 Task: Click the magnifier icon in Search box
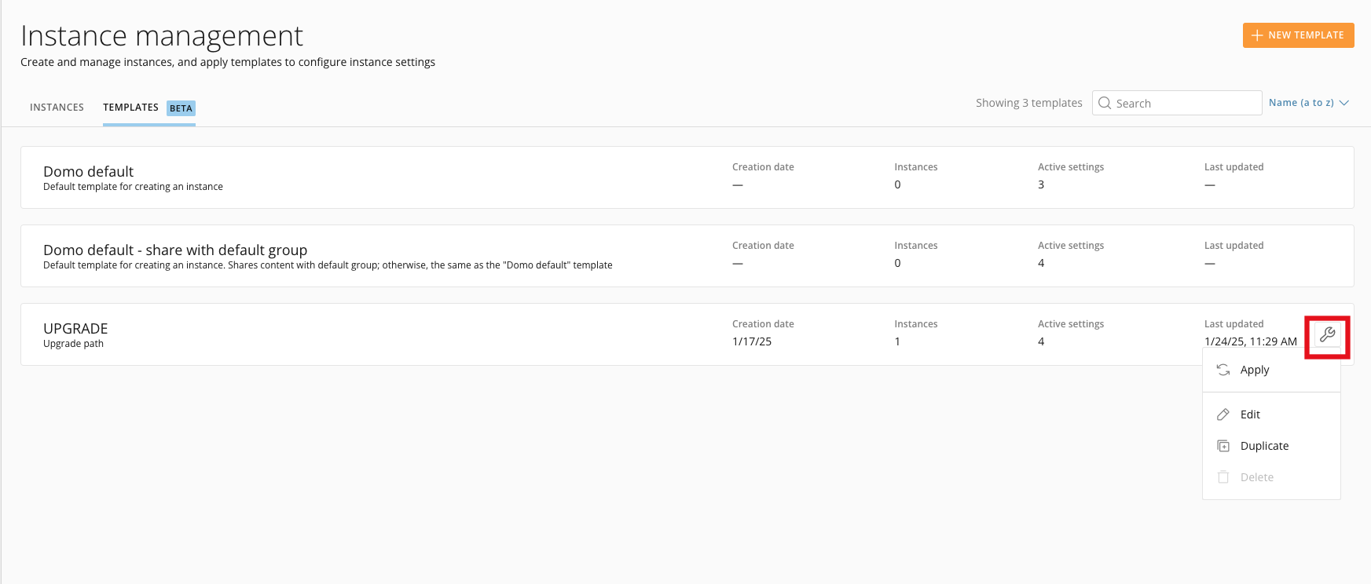[x=1105, y=103]
